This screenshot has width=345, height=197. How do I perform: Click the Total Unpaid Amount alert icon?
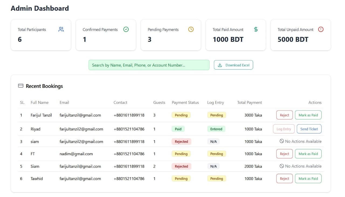tap(321, 29)
